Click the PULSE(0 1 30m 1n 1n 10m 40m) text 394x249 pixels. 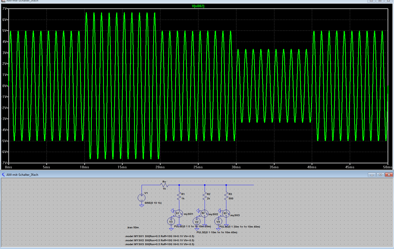tap(240, 227)
